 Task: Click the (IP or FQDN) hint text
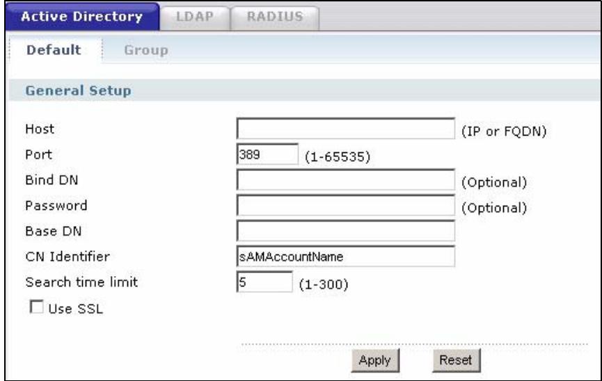click(x=504, y=131)
